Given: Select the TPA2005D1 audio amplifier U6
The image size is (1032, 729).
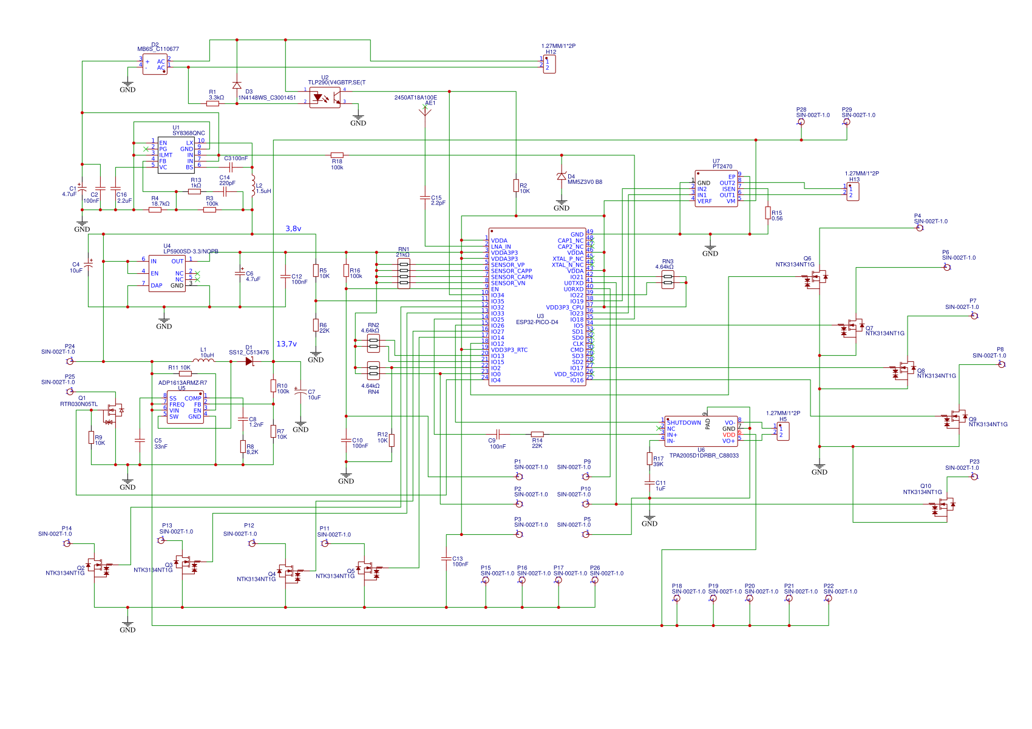Looking at the screenshot, I should pos(701,432).
